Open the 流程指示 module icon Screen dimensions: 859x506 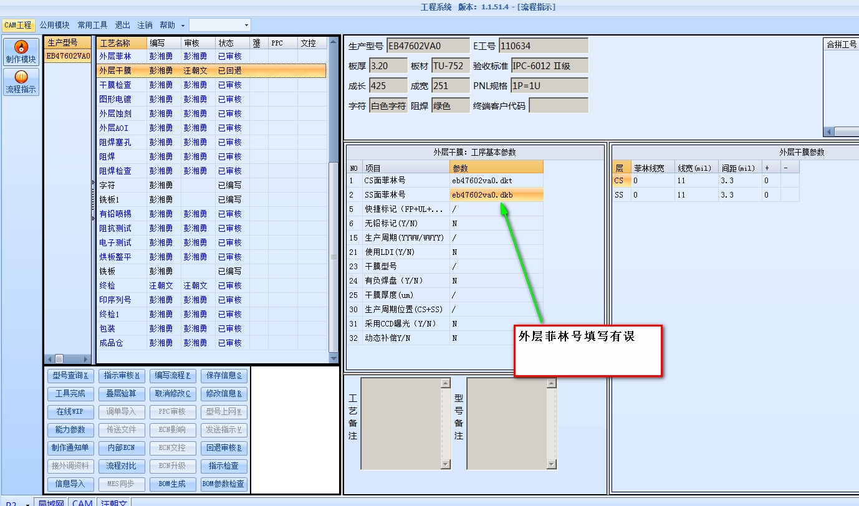coord(21,82)
